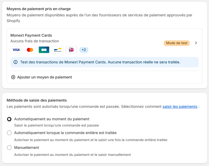
Task: Click the Visa card icon
Action: pyautogui.click(x=16, y=50)
